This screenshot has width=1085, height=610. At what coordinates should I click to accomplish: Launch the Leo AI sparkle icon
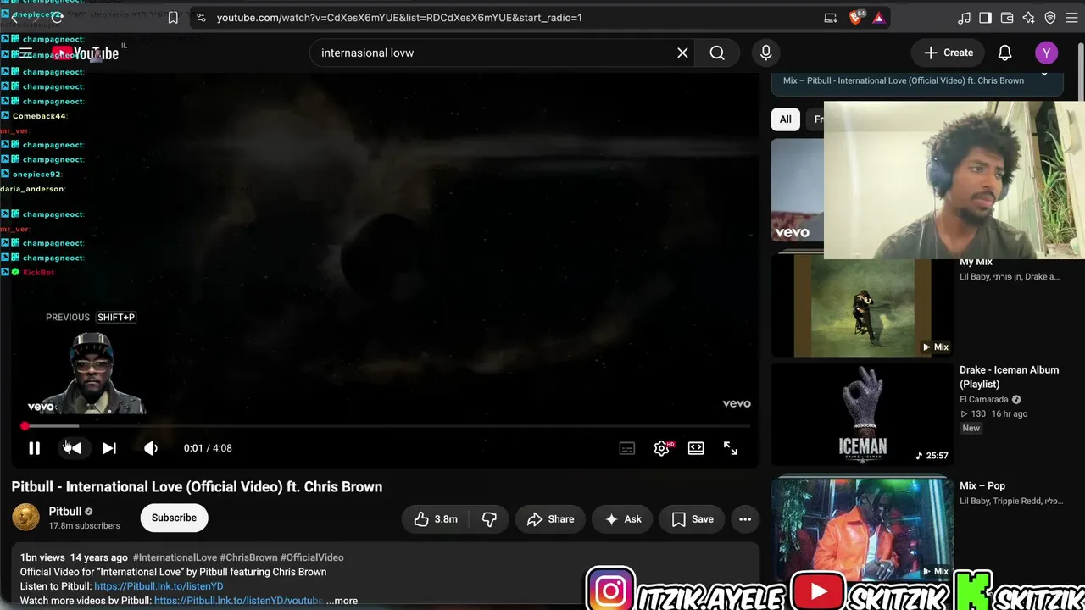point(1028,18)
